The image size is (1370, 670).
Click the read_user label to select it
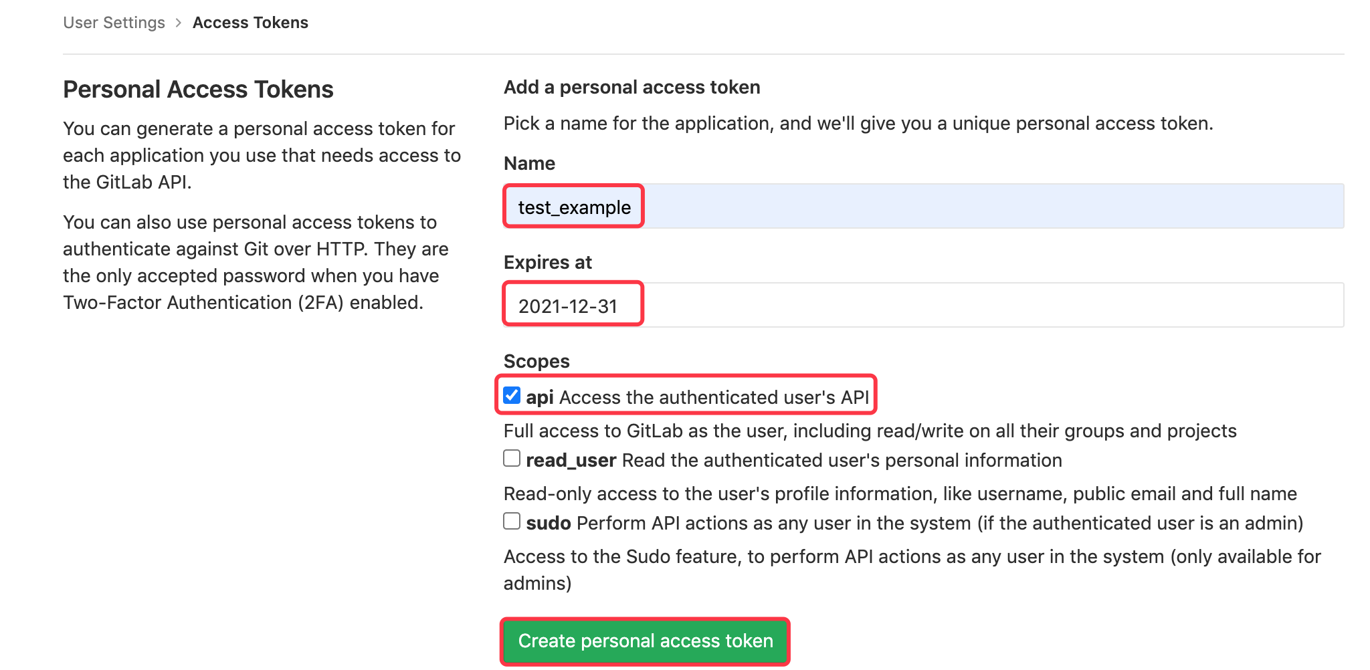(571, 459)
